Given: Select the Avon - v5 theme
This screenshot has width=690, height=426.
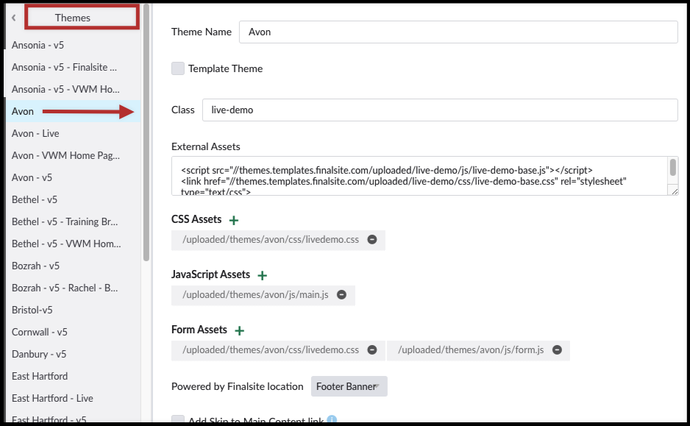Looking at the screenshot, I should (x=73, y=177).
